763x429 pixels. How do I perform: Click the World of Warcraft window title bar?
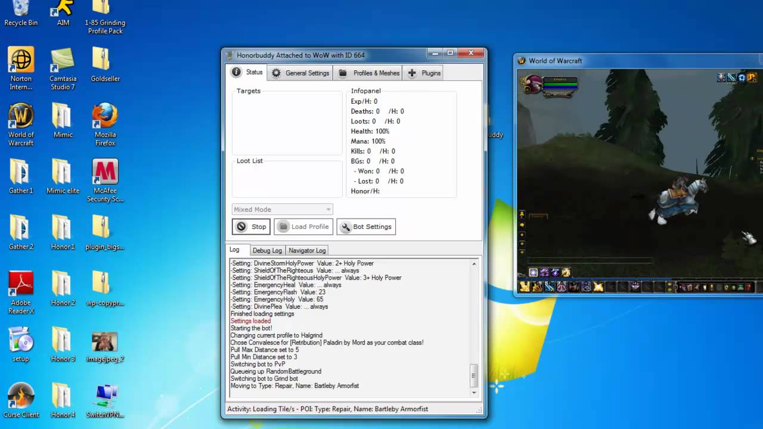(x=638, y=61)
